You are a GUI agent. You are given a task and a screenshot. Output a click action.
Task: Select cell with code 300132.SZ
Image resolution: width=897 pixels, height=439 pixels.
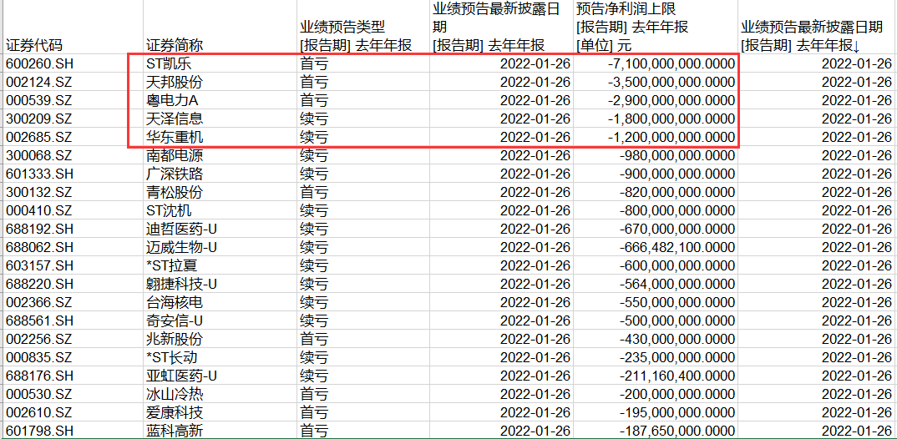tap(73, 192)
